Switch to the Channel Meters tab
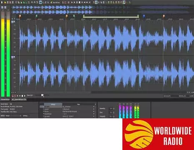The width and height of the screenshot is (194, 150). 5,100
